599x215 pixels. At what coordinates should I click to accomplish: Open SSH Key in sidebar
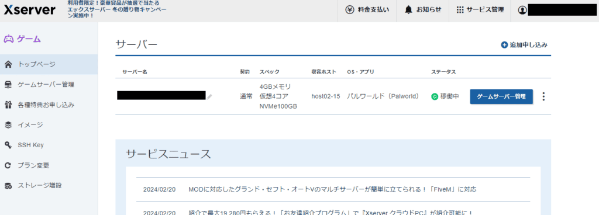(49, 145)
